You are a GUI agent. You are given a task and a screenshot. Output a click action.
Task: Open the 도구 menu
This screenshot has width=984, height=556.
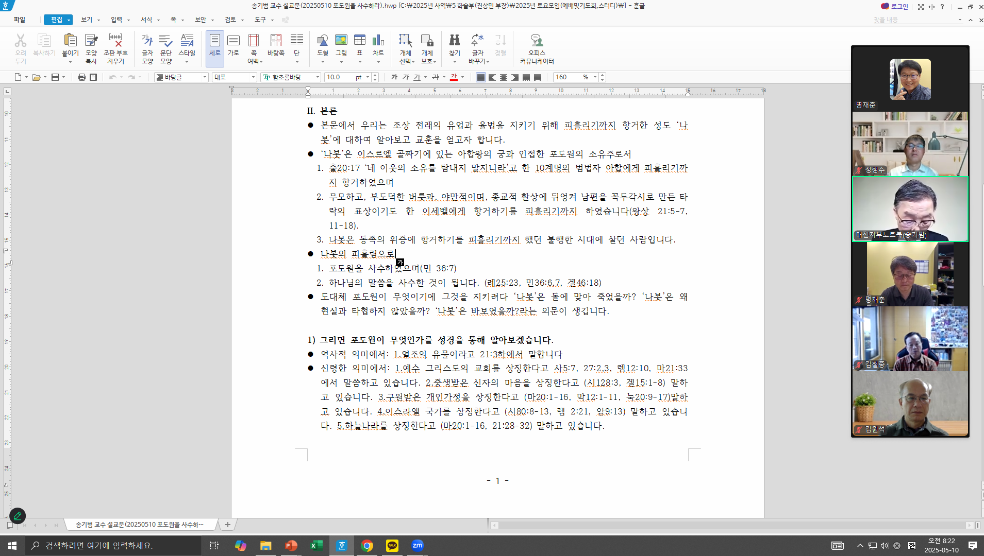click(x=260, y=20)
